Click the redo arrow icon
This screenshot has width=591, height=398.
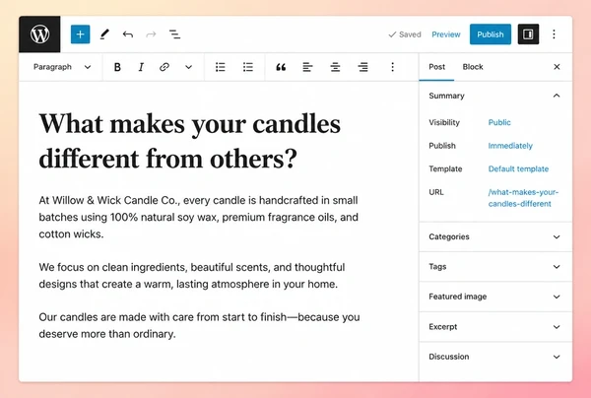pos(151,34)
